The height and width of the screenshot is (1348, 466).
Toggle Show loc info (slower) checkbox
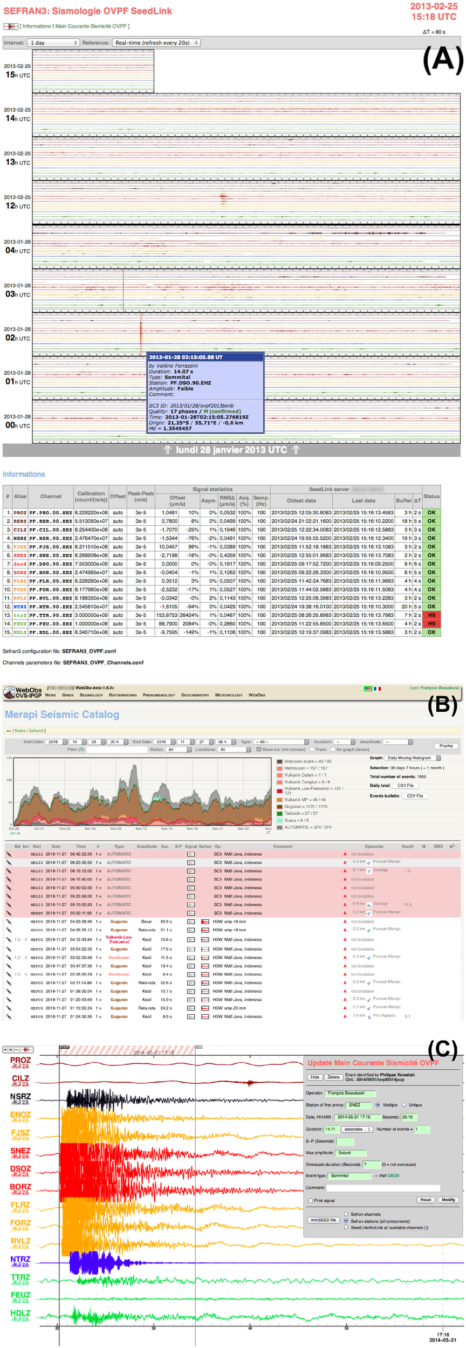[259, 749]
